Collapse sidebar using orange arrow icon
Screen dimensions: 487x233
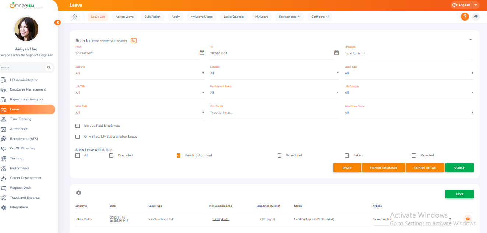57,22
